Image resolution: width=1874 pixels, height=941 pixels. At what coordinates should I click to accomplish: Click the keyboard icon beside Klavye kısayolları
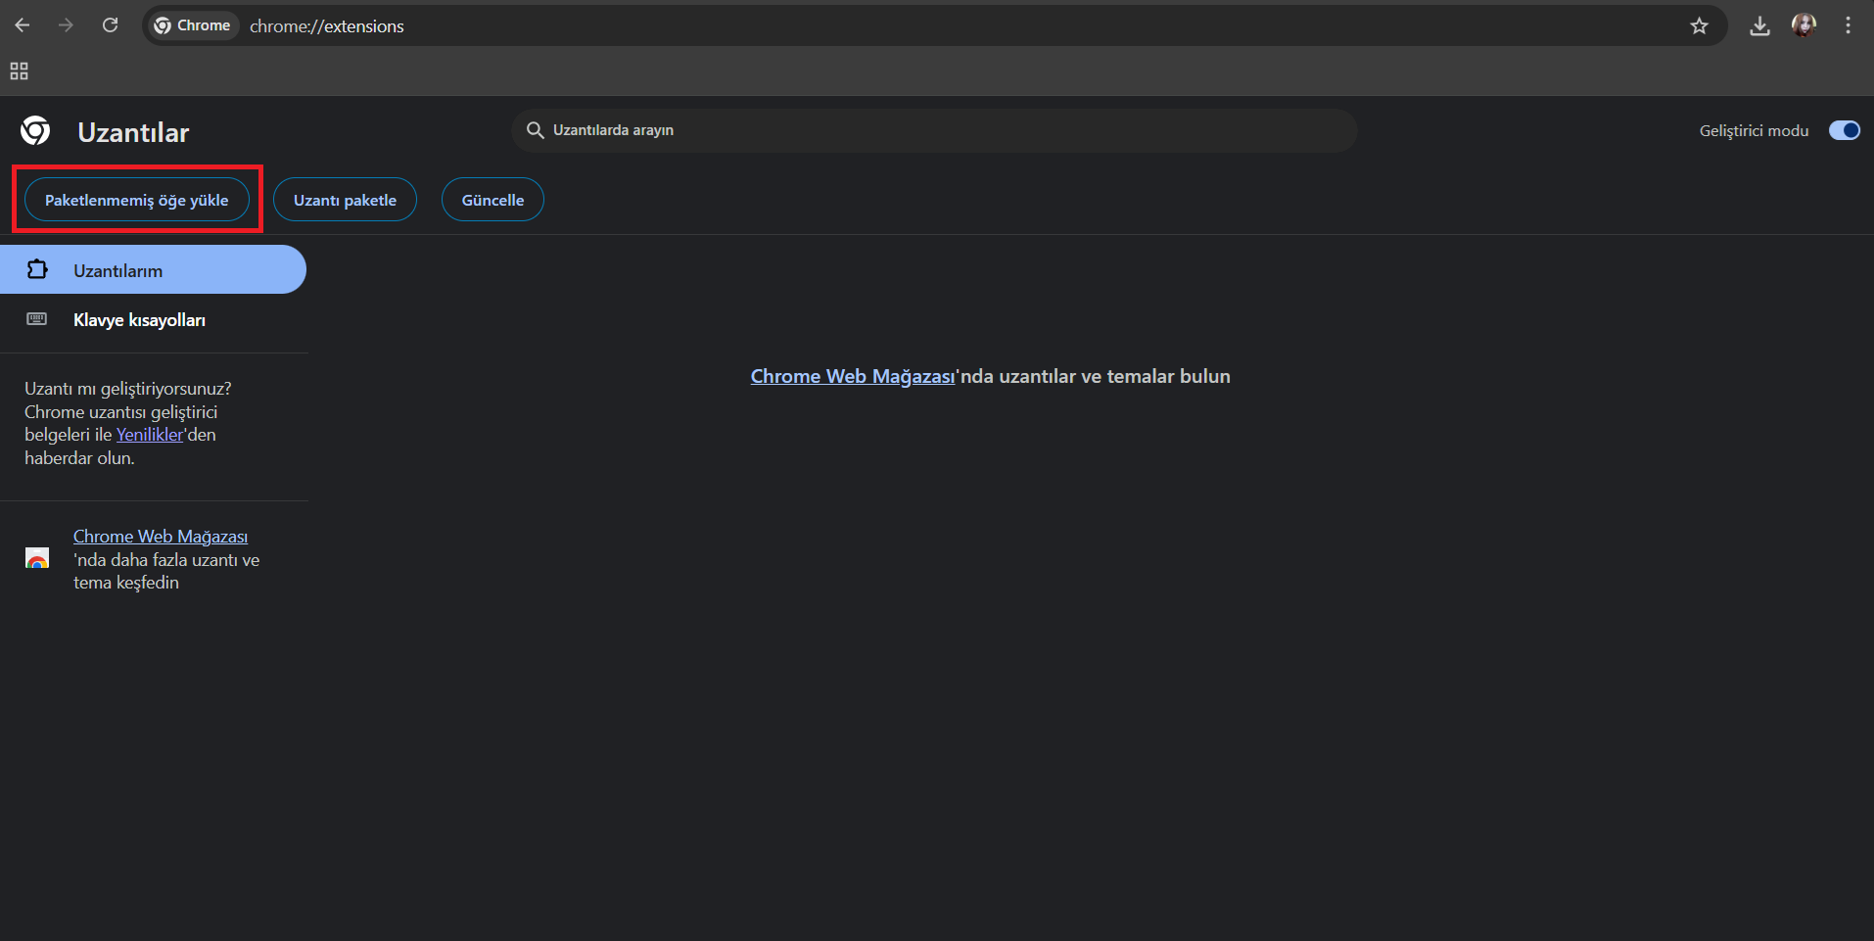tap(37, 319)
